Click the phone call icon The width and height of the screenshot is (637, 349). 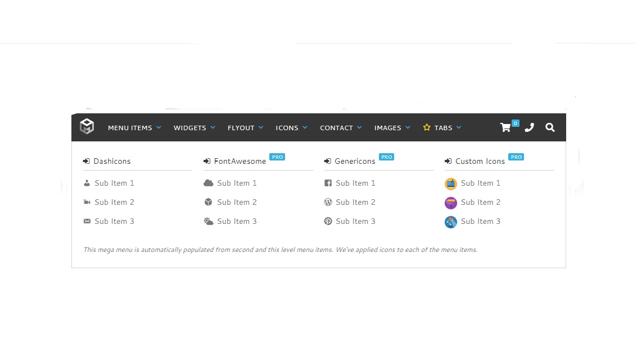(x=529, y=128)
